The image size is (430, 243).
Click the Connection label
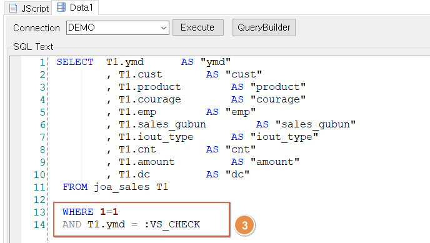(x=36, y=28)
